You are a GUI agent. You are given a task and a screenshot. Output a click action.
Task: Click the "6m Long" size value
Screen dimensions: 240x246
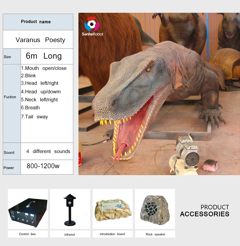[44, 56]
